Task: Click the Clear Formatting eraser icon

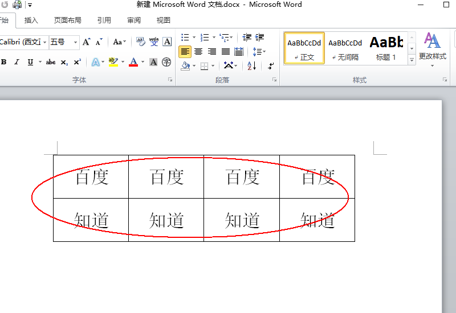Action: pyautogui.click(x=141, y=42)
